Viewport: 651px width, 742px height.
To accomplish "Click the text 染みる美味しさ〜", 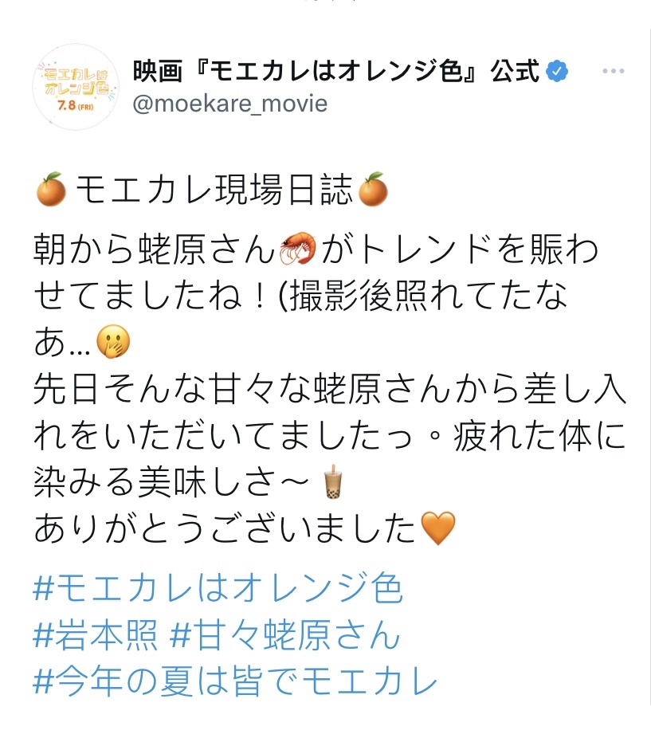I will point(171,482).
